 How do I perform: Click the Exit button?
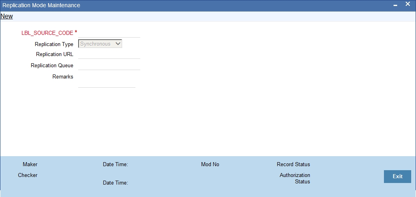(x=398, y=176)
